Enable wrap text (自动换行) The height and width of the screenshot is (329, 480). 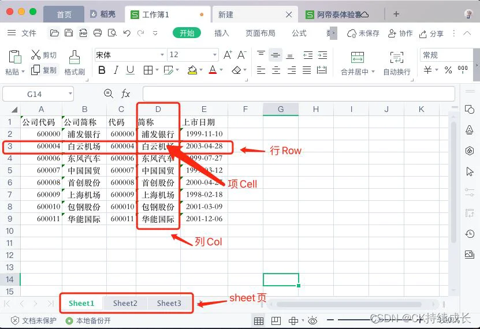point(397,58)
